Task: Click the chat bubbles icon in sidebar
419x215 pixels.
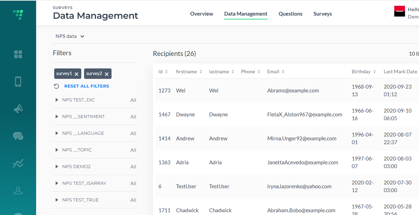Action: [x=18, y=136]
